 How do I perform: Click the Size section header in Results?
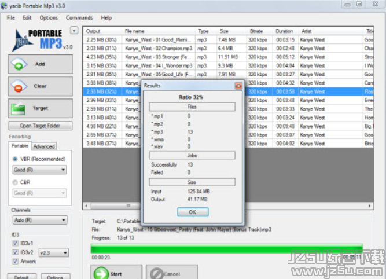point(192,182)
